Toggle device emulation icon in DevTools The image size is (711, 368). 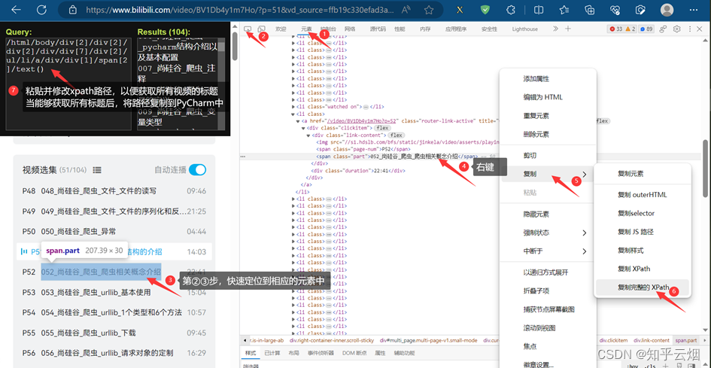tap(262, 29)
